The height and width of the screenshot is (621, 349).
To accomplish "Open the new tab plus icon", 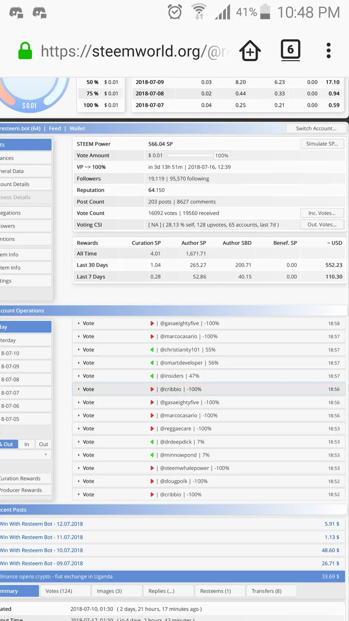I will coord(250,50).
